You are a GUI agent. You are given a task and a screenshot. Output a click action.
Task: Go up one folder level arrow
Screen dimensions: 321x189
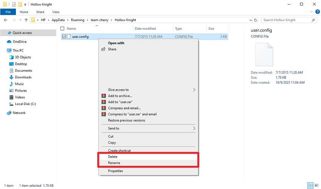26,20
